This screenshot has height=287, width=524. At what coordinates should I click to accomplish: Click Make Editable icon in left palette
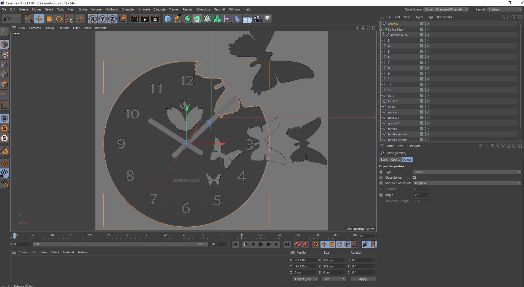4,32
